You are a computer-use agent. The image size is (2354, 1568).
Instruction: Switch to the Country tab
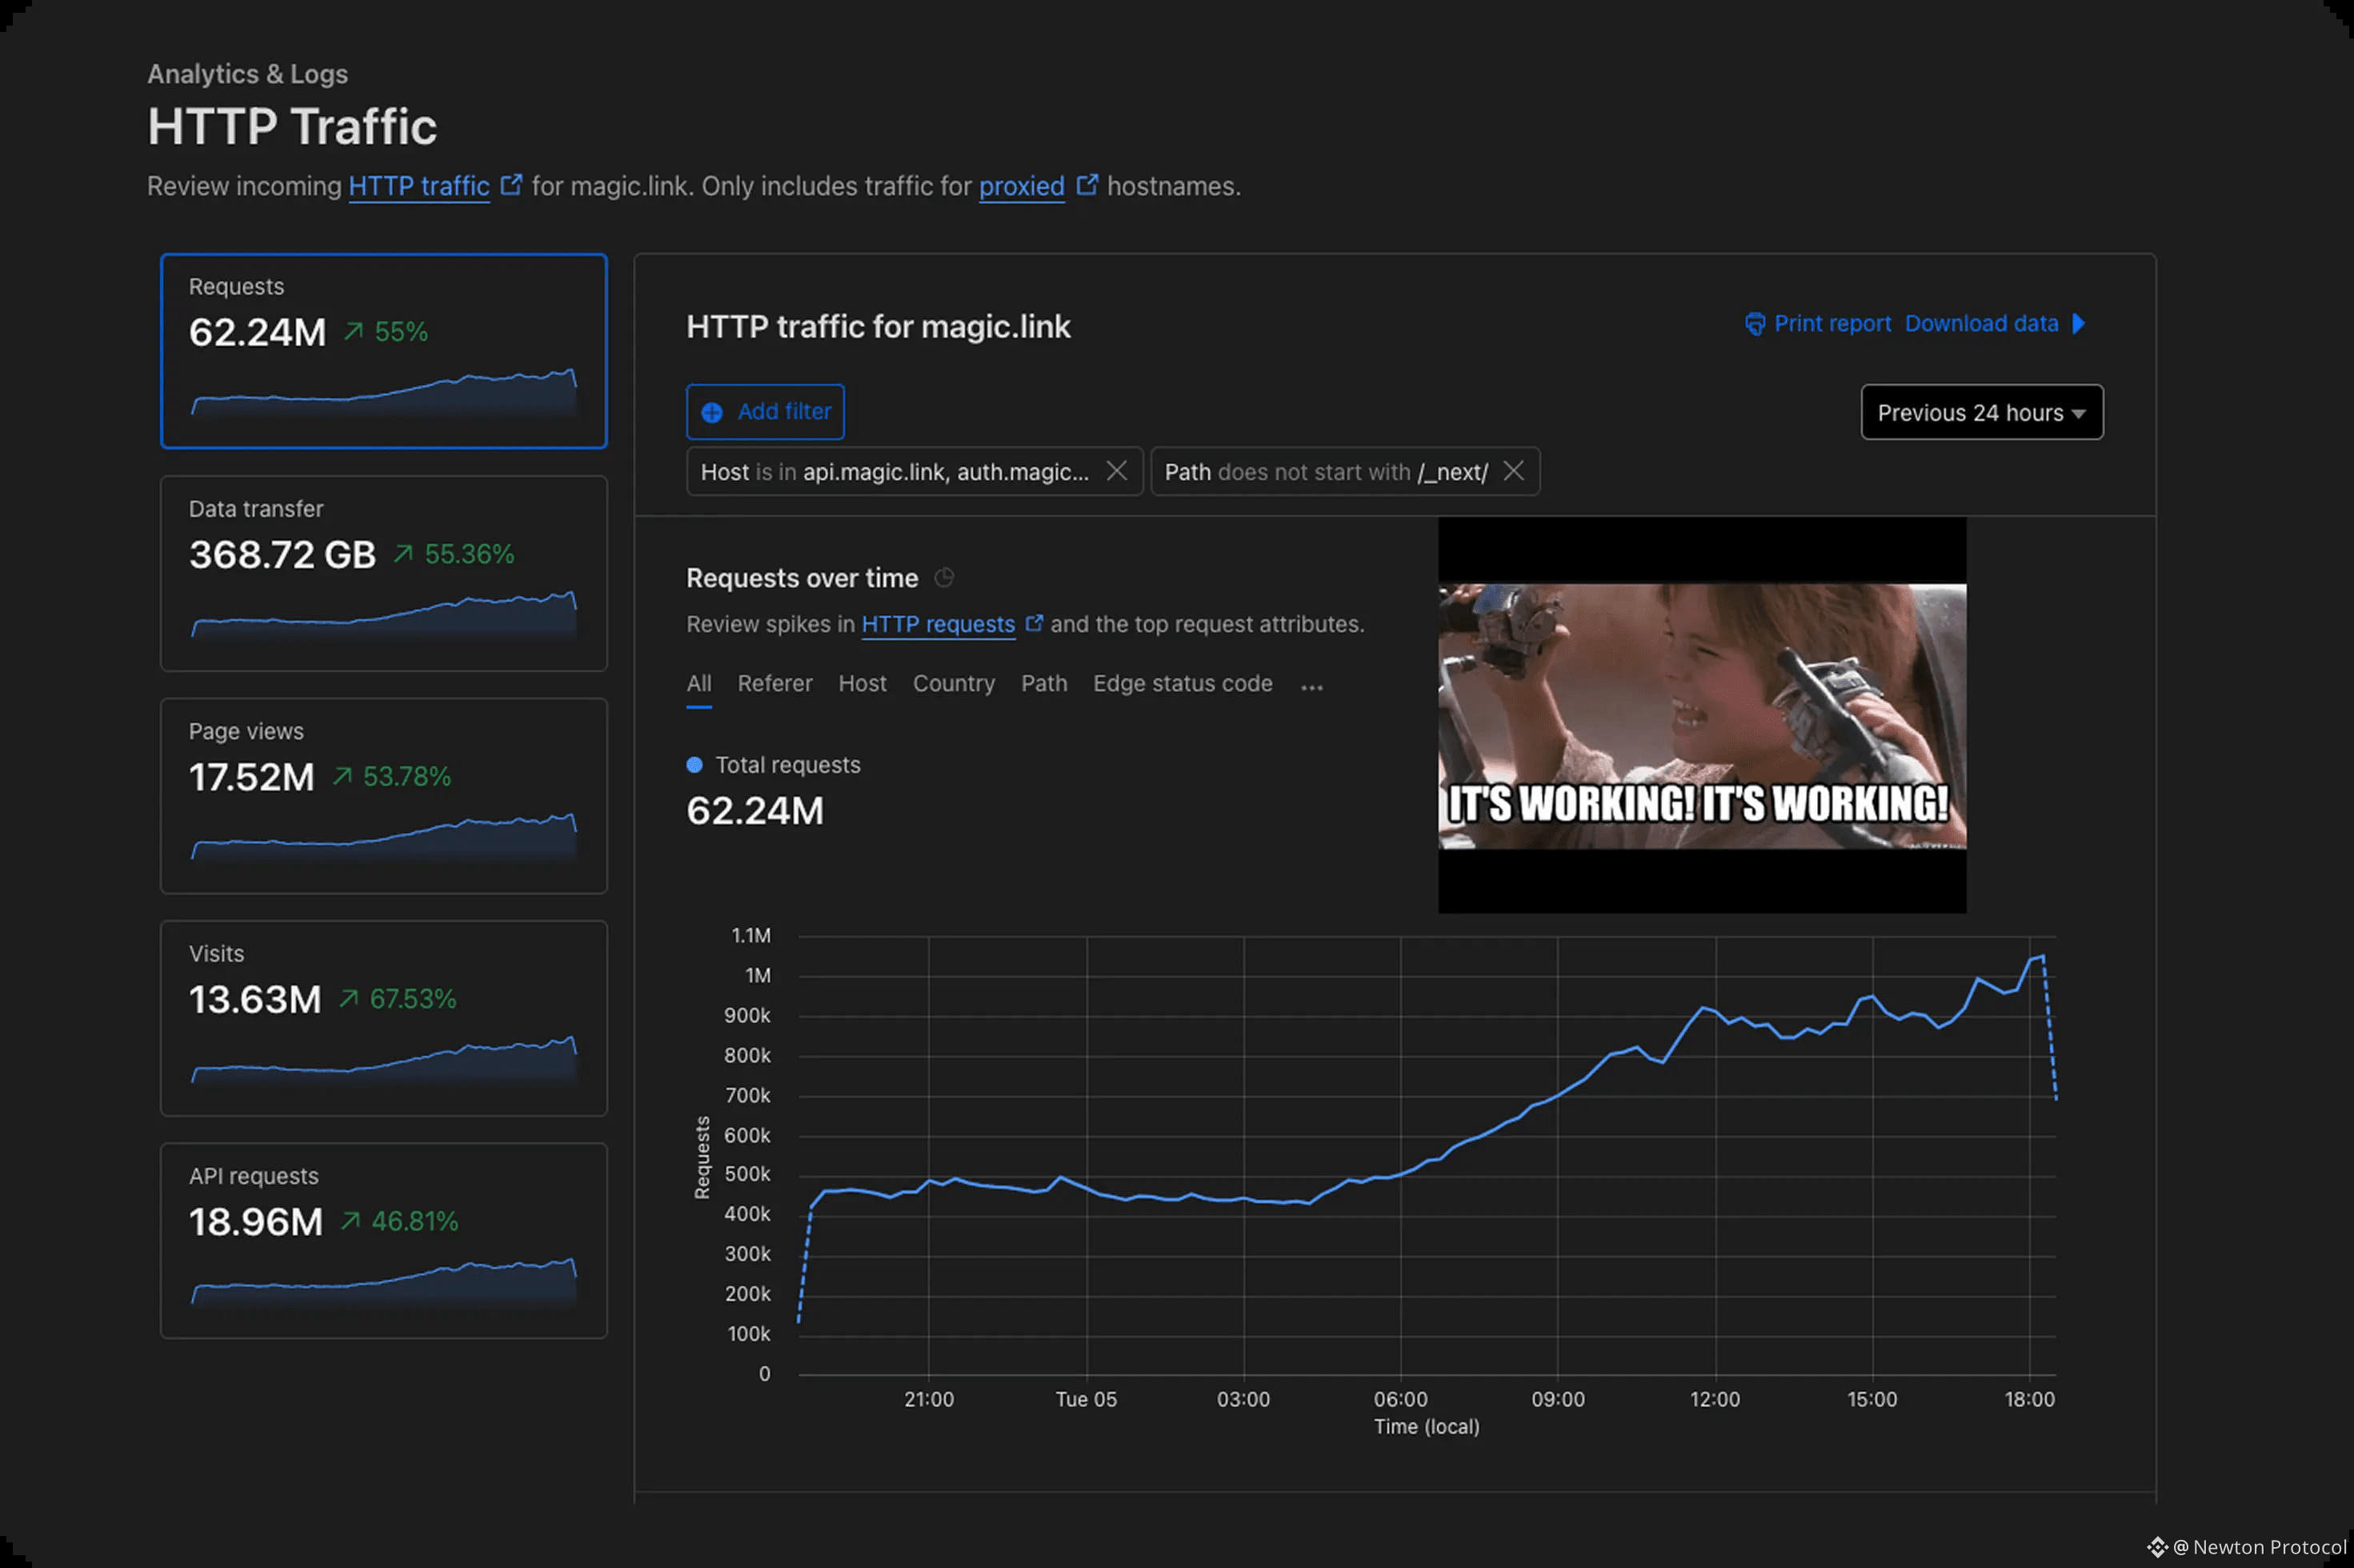(x=953, y=684)
